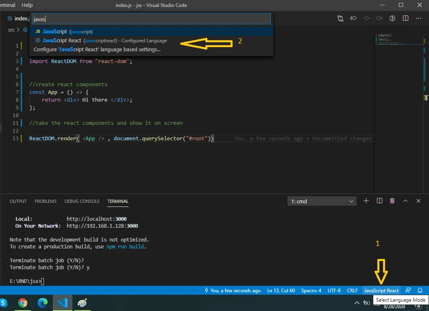Open the feedback icon in status bar
Viewport: 429px width, 311px height.
click(x=408, y=291)
